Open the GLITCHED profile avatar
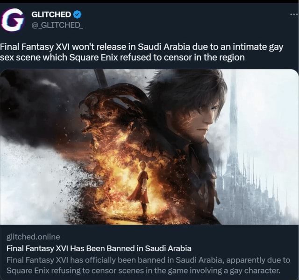The image size is (299, 280). (14, 20)
